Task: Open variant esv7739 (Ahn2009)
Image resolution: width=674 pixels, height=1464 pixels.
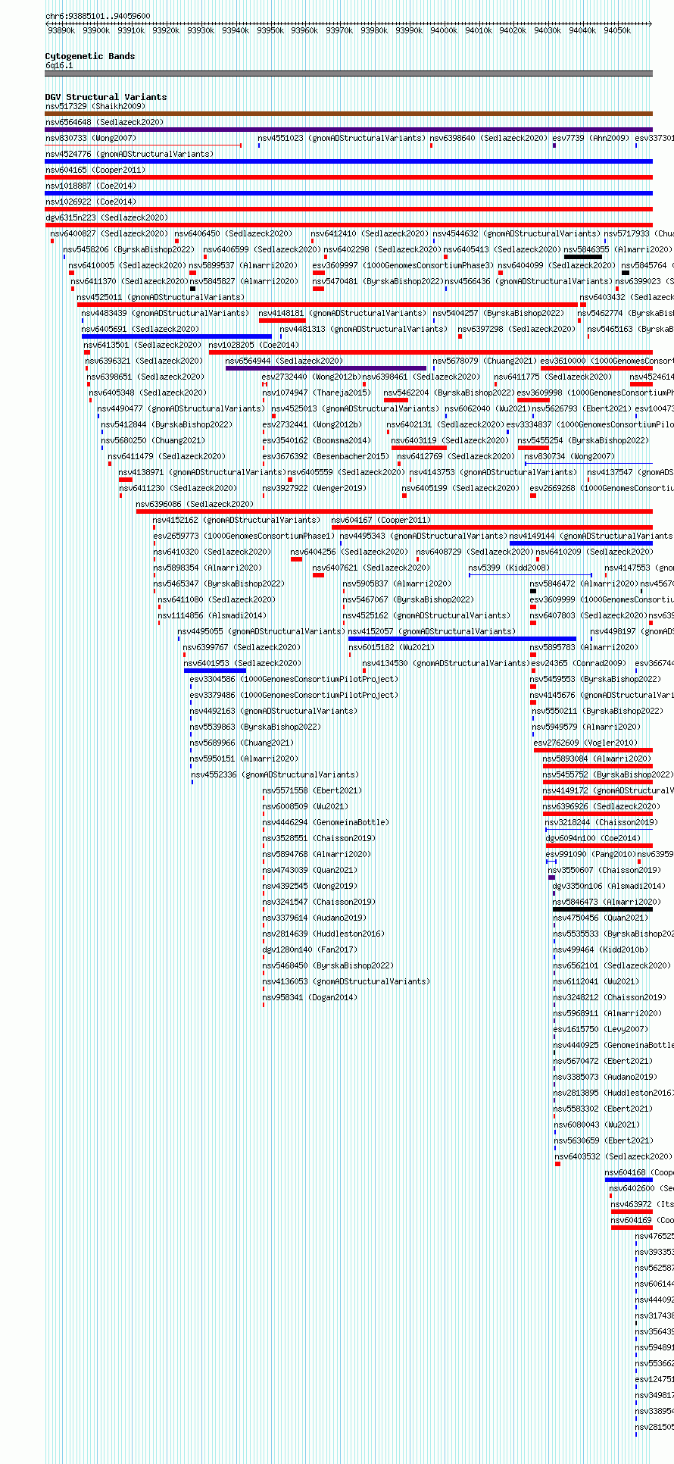Action: pos(591,139)
